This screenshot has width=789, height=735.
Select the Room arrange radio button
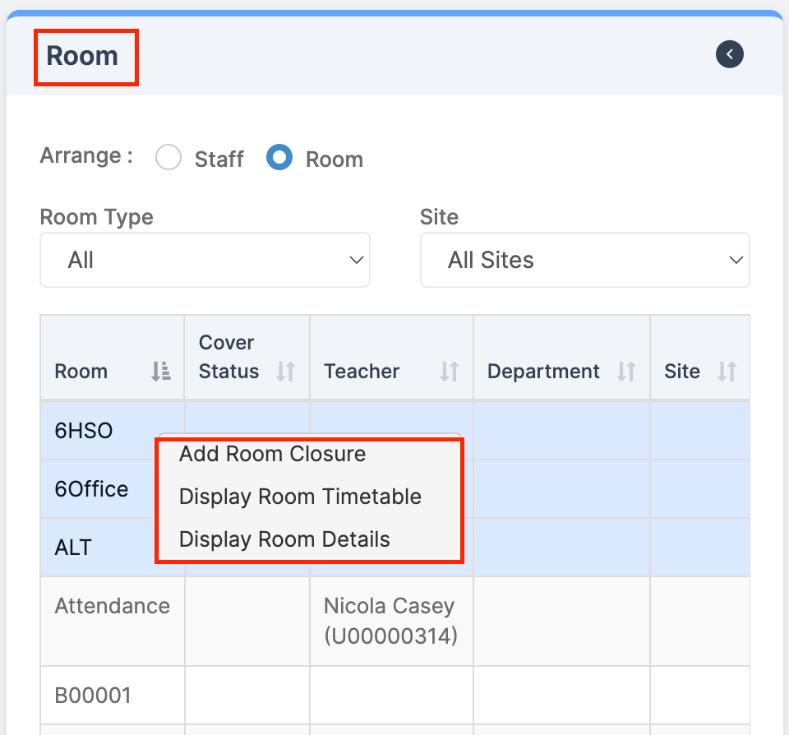click(x=279, y=157)
